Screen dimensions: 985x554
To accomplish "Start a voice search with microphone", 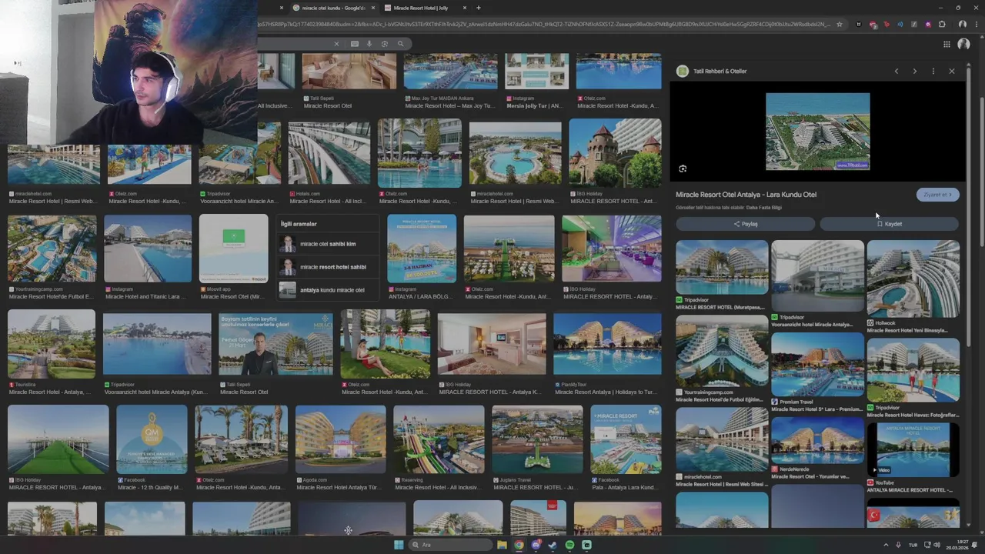I will [369, 44].
